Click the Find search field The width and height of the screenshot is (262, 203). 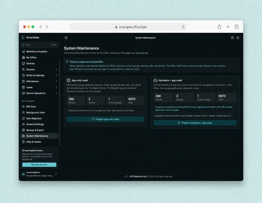click(40, 45)
